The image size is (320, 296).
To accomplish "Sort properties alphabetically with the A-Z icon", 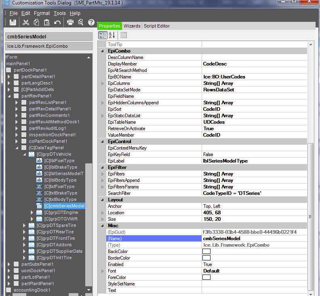I will click(x=112, y=35).
